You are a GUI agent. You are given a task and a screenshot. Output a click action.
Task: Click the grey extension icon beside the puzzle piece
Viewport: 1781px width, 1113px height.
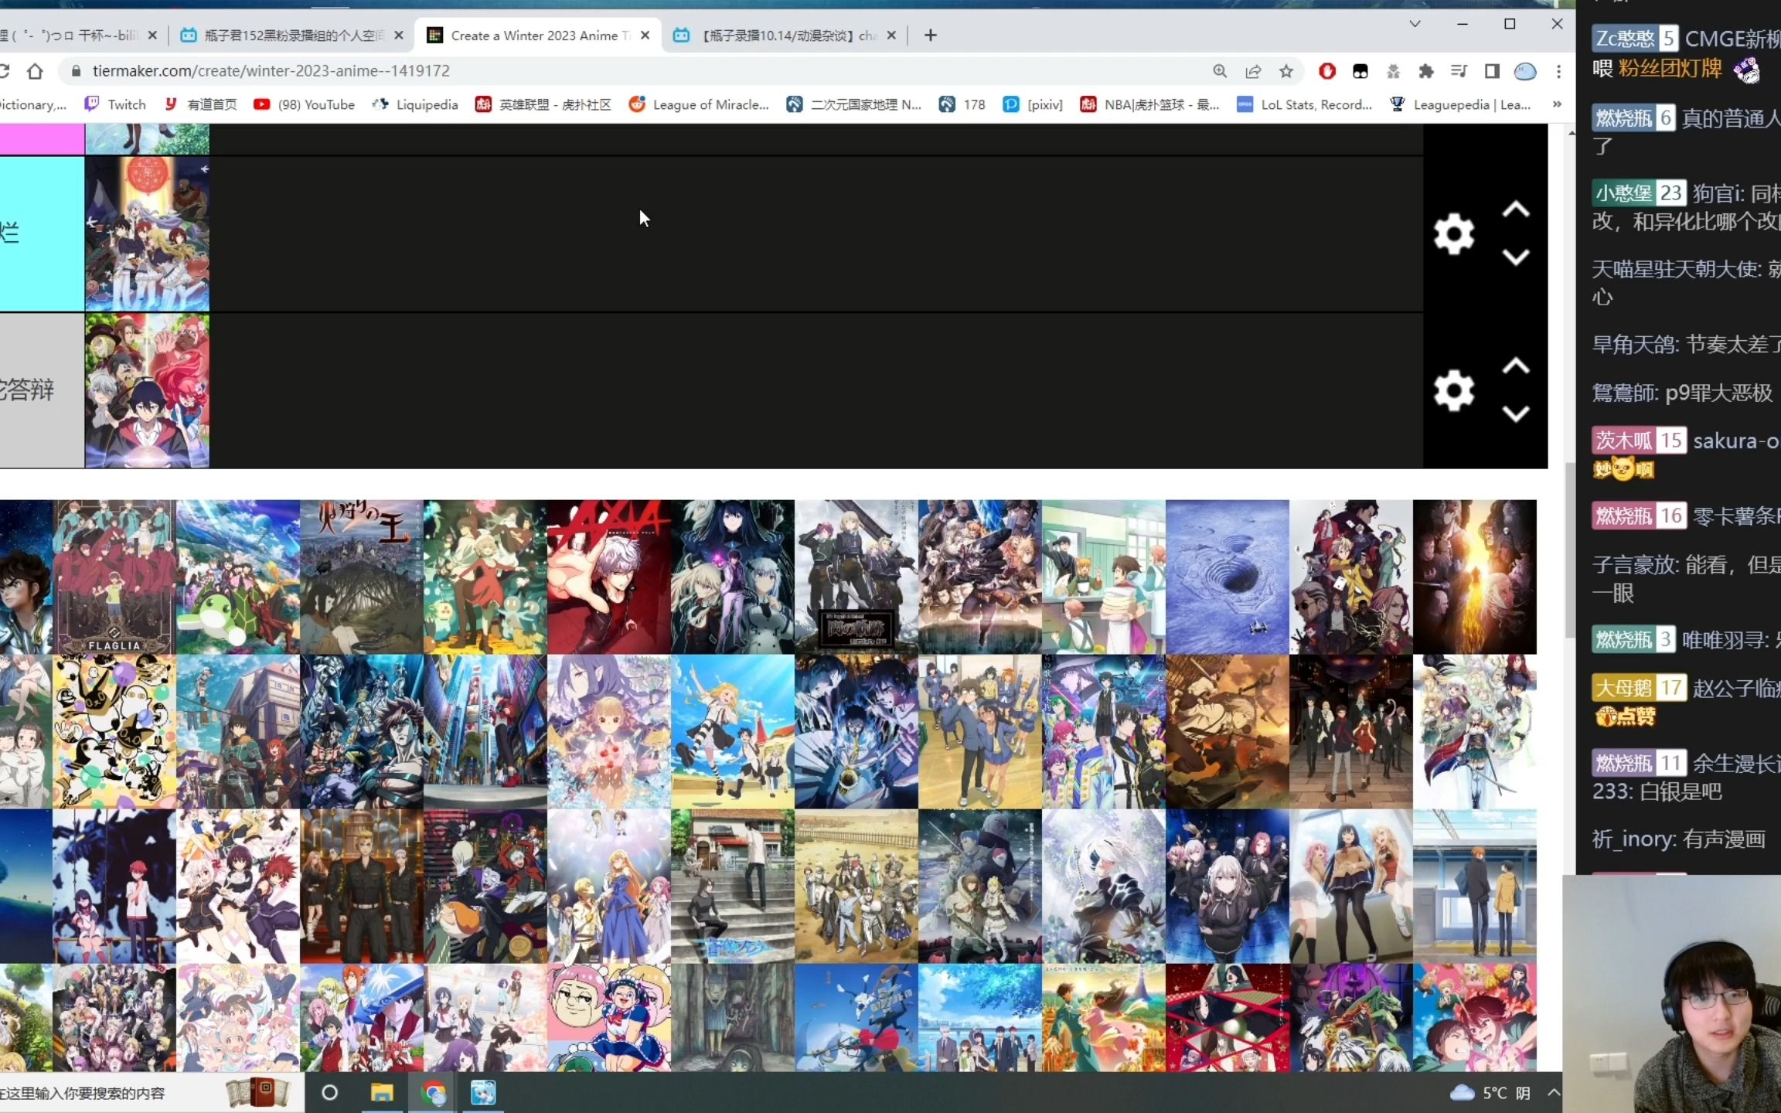click(1393, 71)
